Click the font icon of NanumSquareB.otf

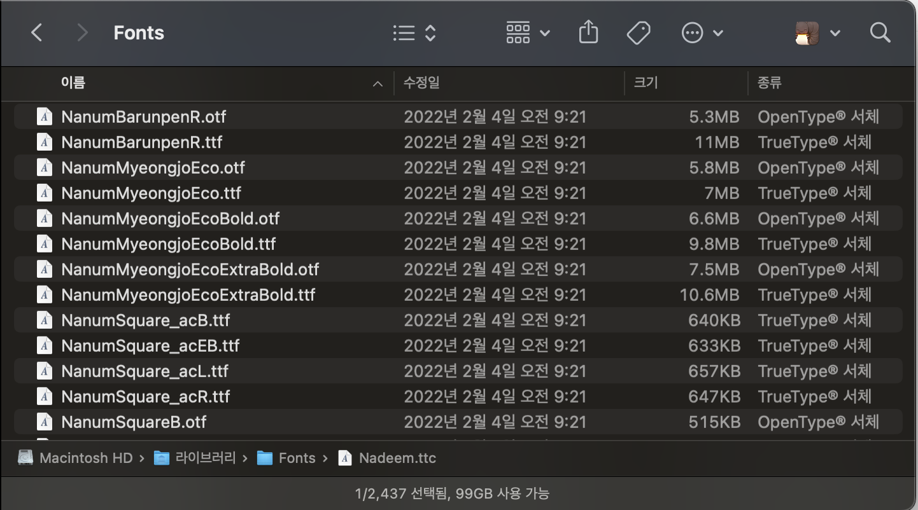click(x=44, y=422)
